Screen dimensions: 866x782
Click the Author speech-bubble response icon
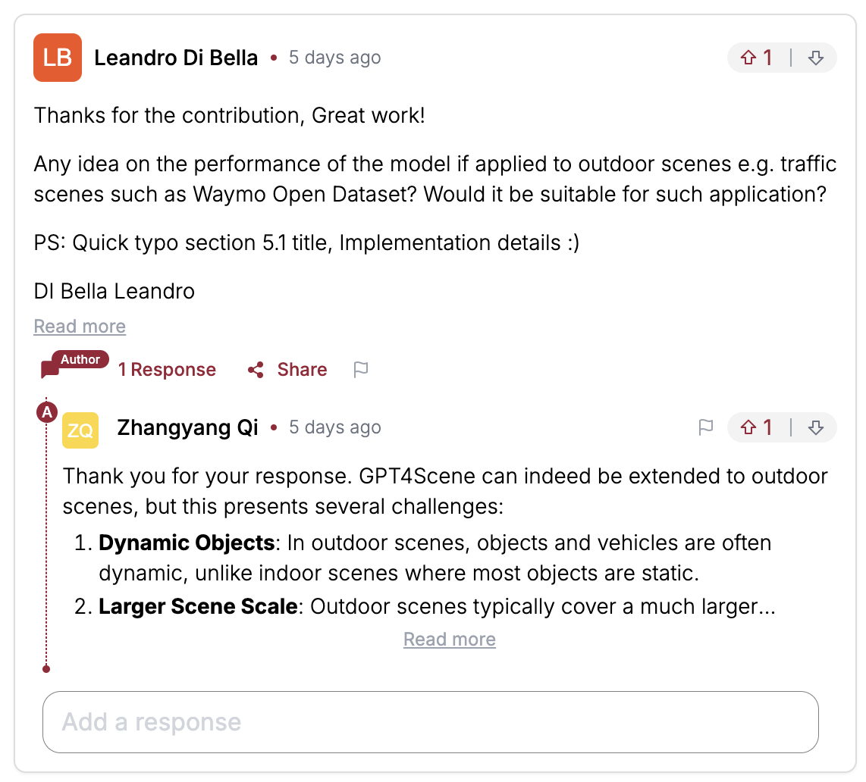tap(74, 364)
